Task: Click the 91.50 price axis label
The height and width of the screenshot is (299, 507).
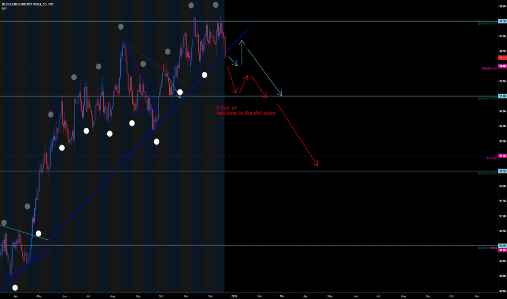Action: [x=503, y=201]
